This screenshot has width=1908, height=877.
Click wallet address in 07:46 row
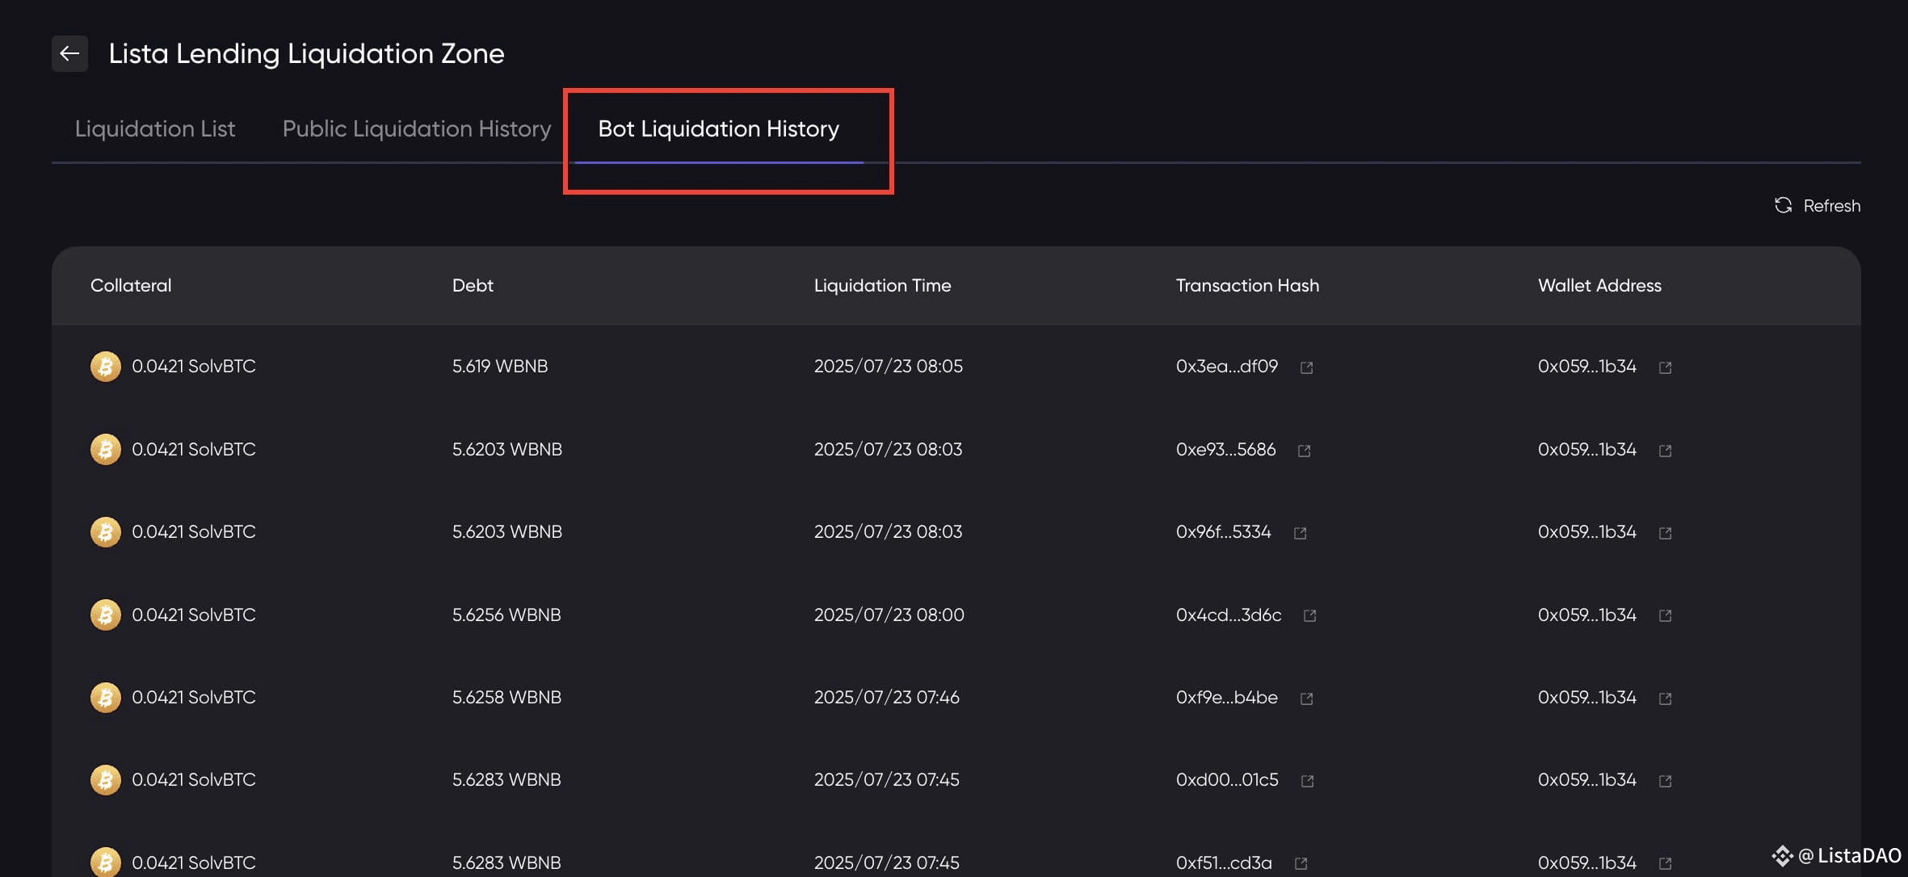point(1587,697)
